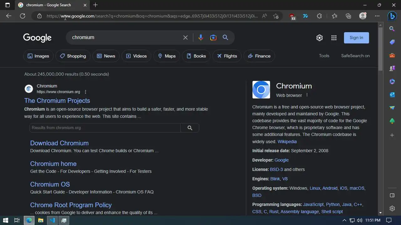
Task: Open Google quick settings gear
Action: (x=320, y=38)
